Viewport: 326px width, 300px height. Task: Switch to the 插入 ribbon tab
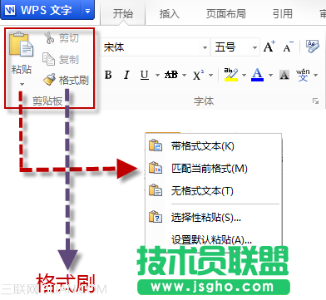pyautogui.click(x=170, y=13)
